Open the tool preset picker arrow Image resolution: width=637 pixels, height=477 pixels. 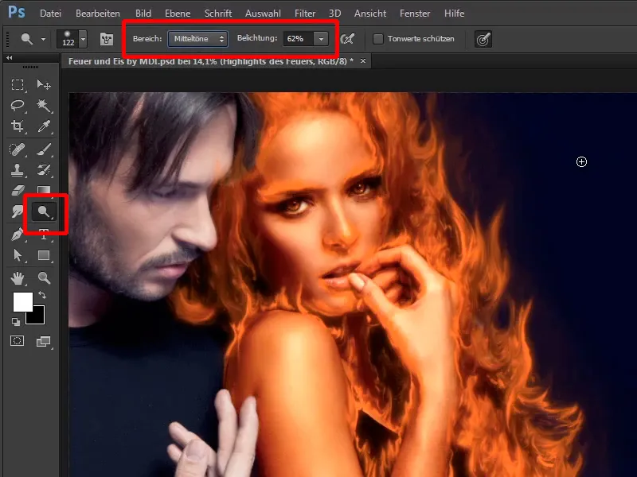point(43,39)
